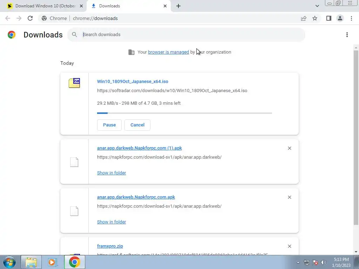Click the new tab plus button
The height and width of the screenshot is (269, 359).
pyautogui.click(x=178, y=6)
